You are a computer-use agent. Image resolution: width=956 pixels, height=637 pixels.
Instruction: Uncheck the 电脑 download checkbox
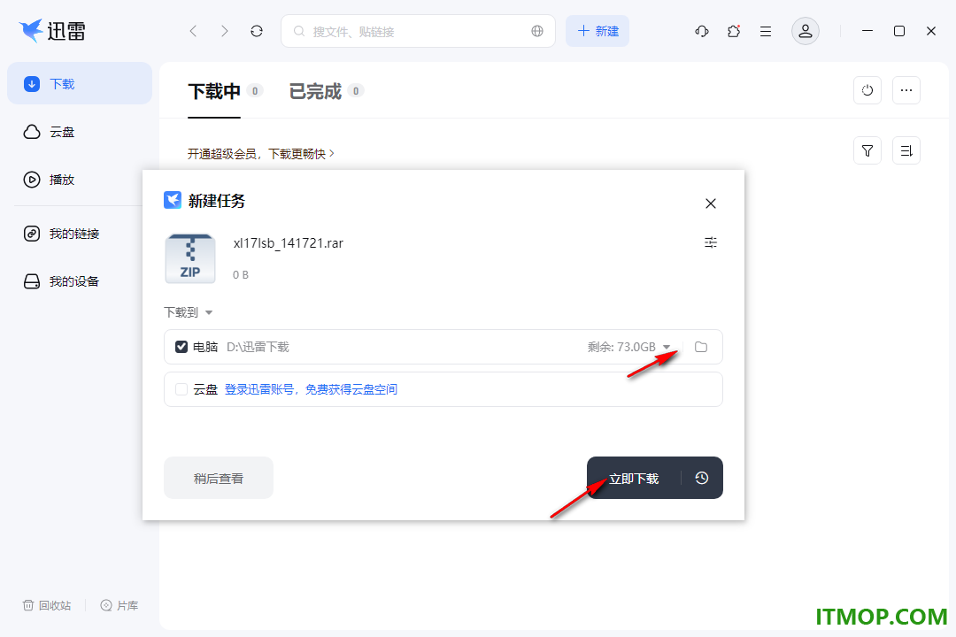click(181, 347)
